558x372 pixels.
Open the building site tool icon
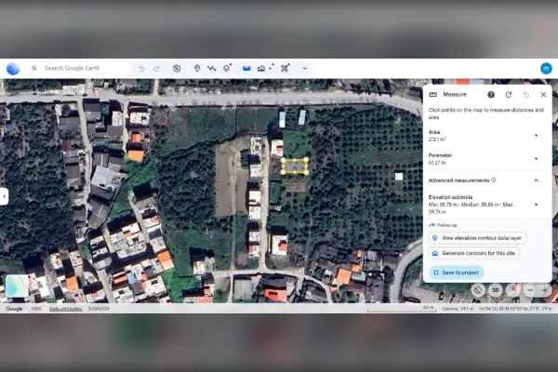pos(261,68)
